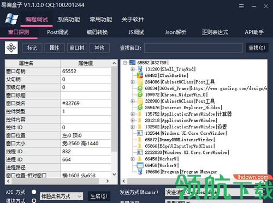
Task: Click the icon beside 196686 Progman
Action: click(x=140, y=171)
